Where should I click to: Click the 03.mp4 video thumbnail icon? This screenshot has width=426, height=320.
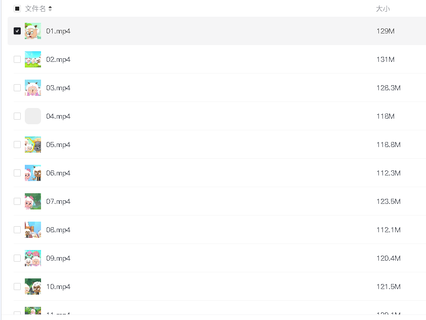click(33, 88)
